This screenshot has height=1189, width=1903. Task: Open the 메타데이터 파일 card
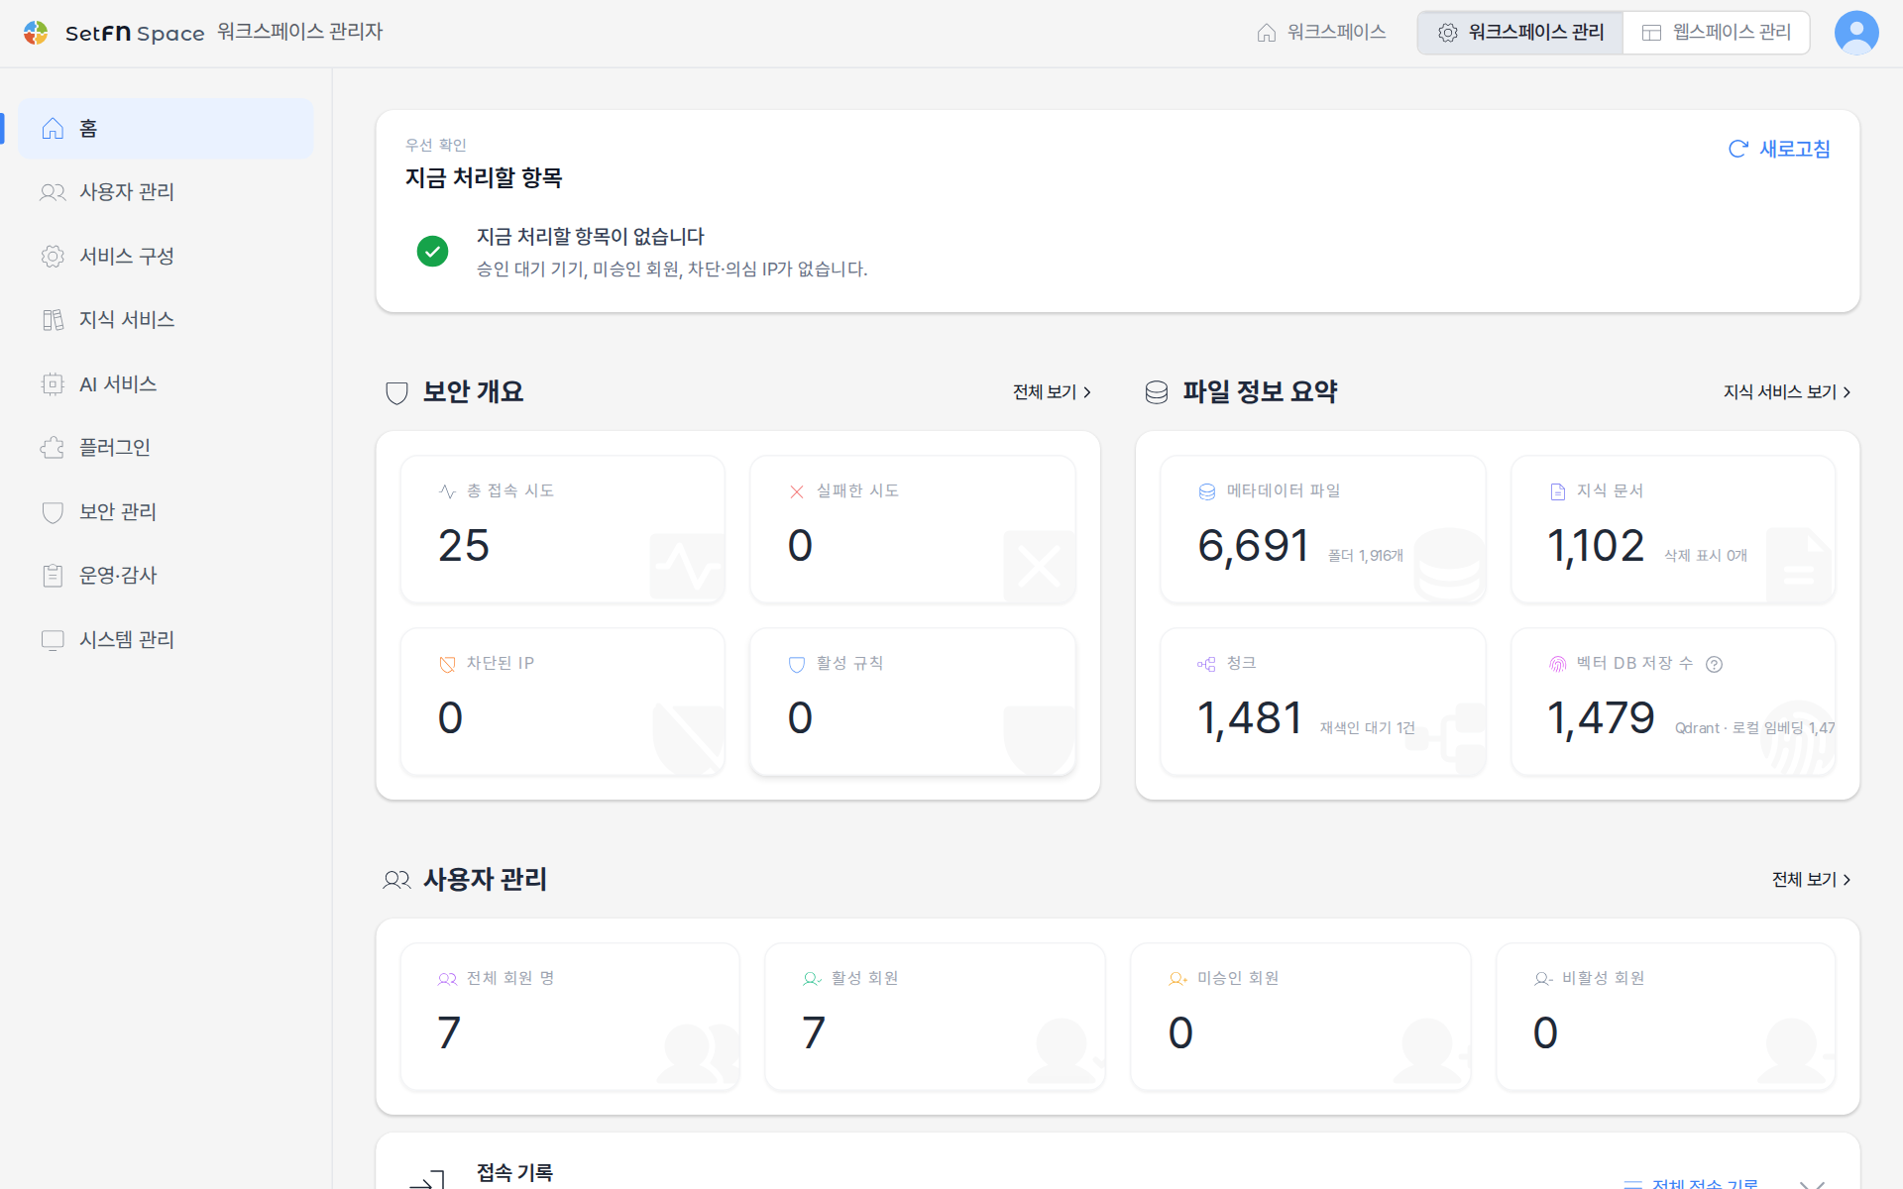click(x=1323, y=529)
